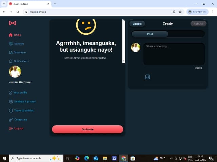The width and height of the screenshot is (217, 162).
Task: Click the Cancel button
Action: coord(137,24)
